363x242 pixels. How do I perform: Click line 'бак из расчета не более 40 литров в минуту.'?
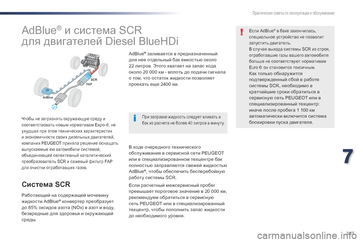tap(183, 123)
